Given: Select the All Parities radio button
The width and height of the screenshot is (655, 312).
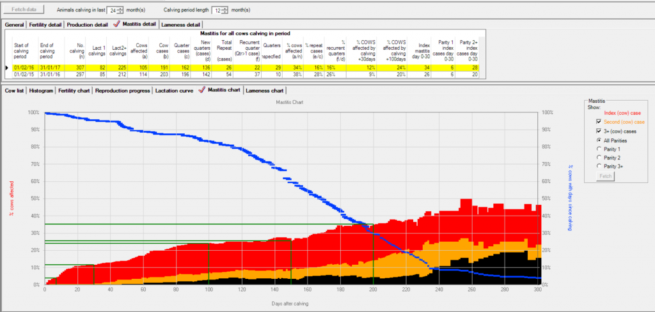Looking at the screenshot, I should point(599,140).
